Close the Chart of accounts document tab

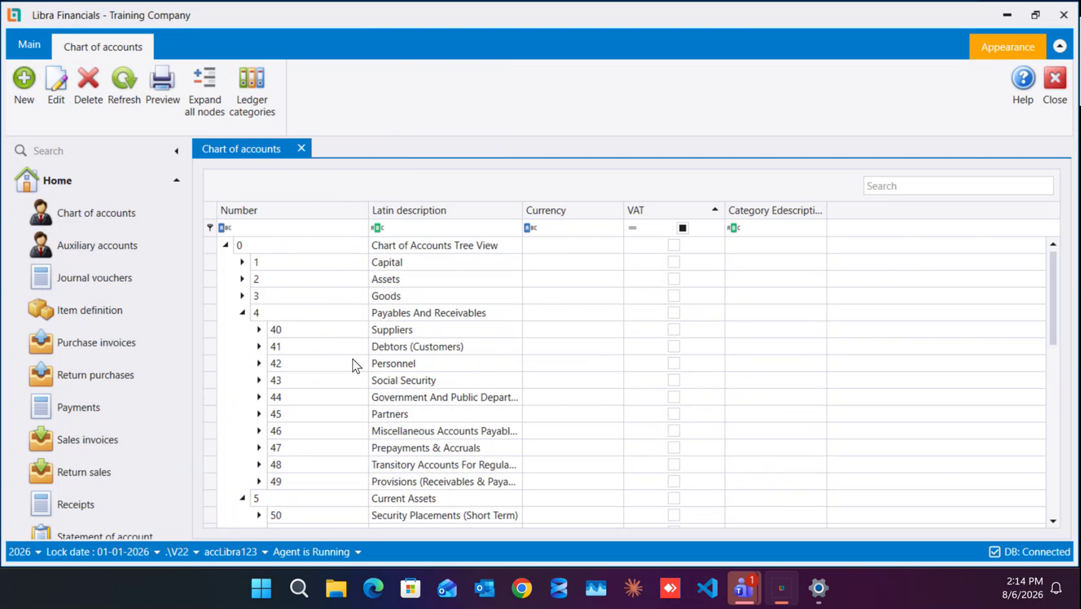[x=301, y=148]
